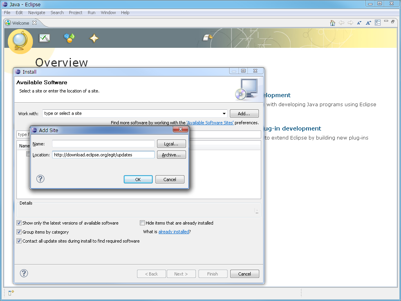401x301 pixels.
Task: Reduce font size icon in Welcome toolbar
Action: (x=359, y=23)
